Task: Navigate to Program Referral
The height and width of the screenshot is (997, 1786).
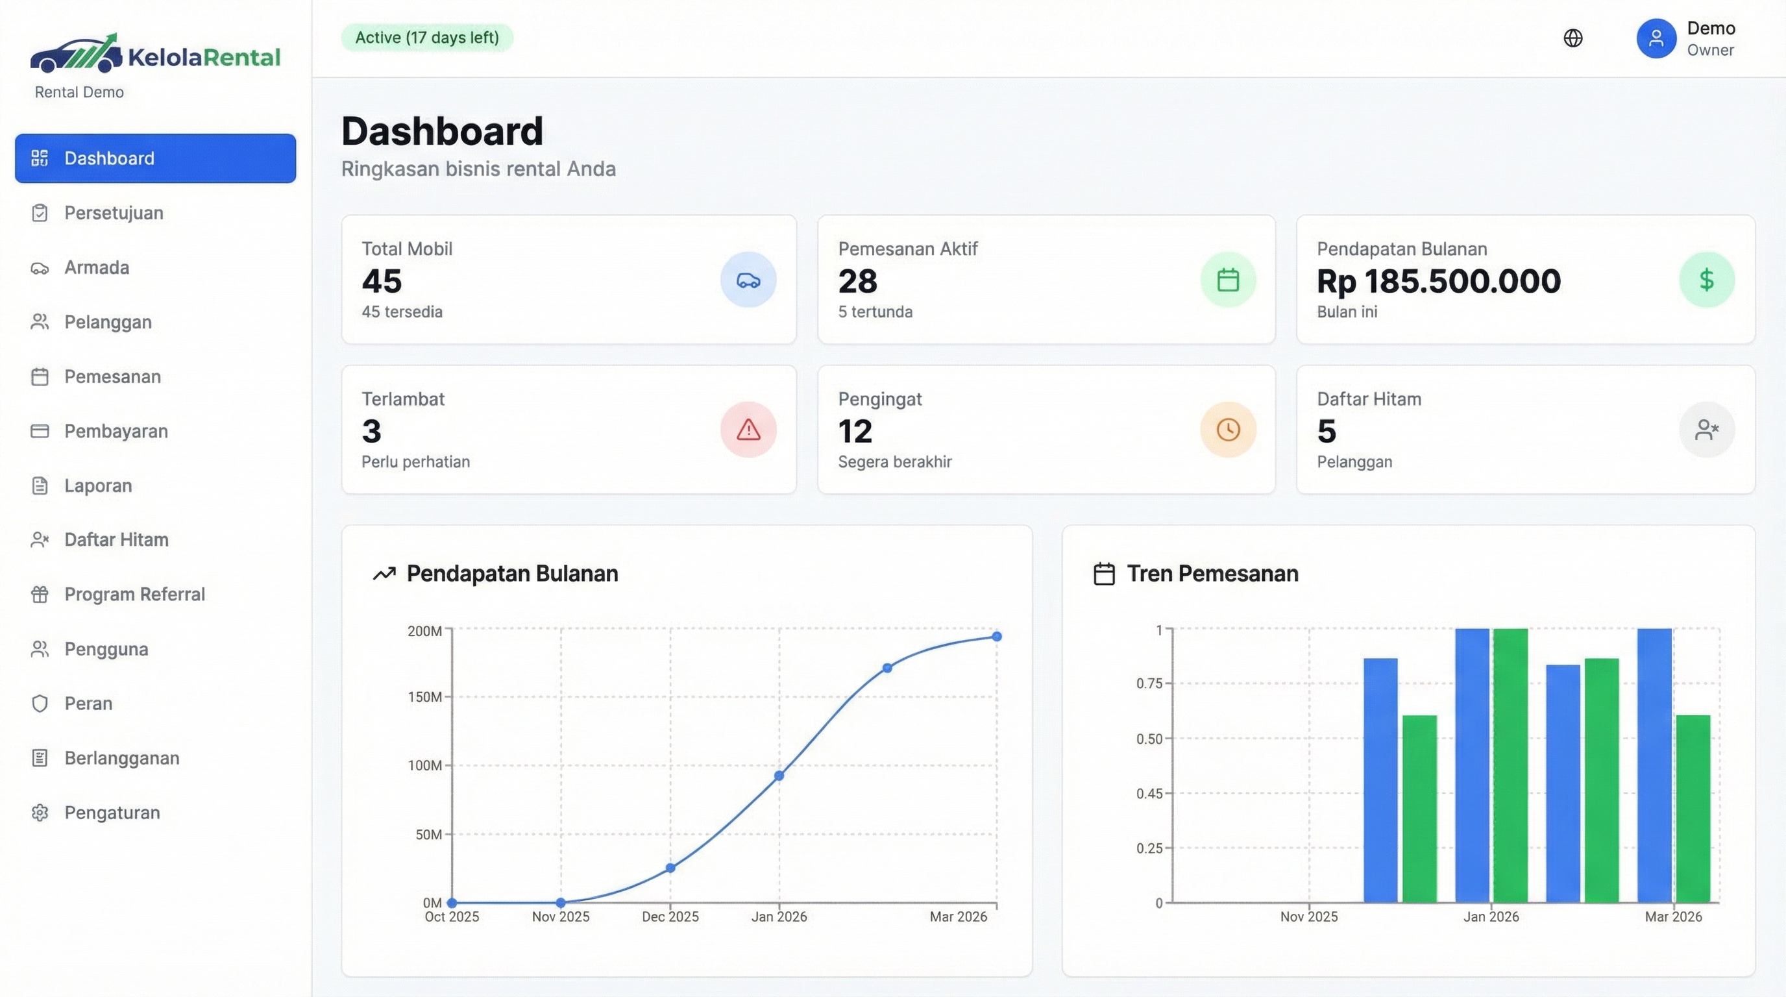Action: click(x=134, y=594)
